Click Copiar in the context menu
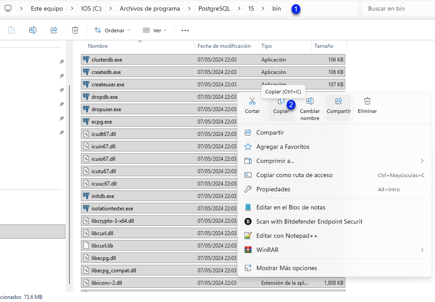 [281, 108]
